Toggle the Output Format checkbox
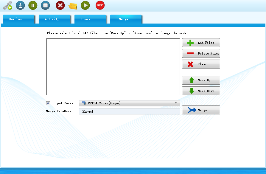The image size is (266, 174). [x=48, y=103]
